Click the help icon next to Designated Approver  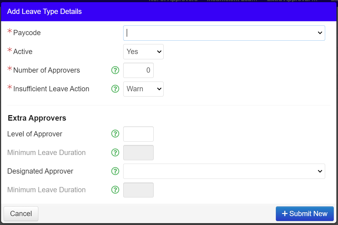[115, 171]
